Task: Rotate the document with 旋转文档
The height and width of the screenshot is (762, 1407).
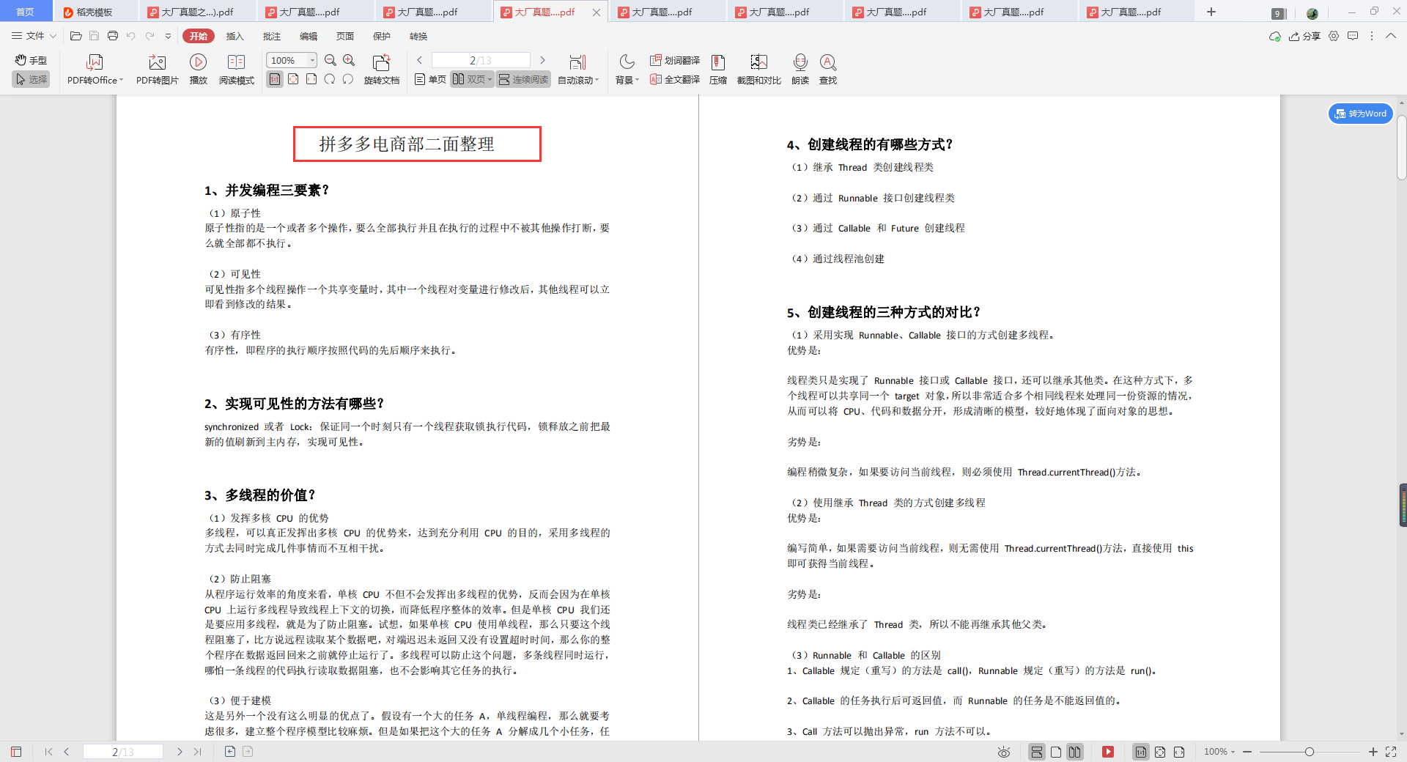Action: [x=382, y=69]
